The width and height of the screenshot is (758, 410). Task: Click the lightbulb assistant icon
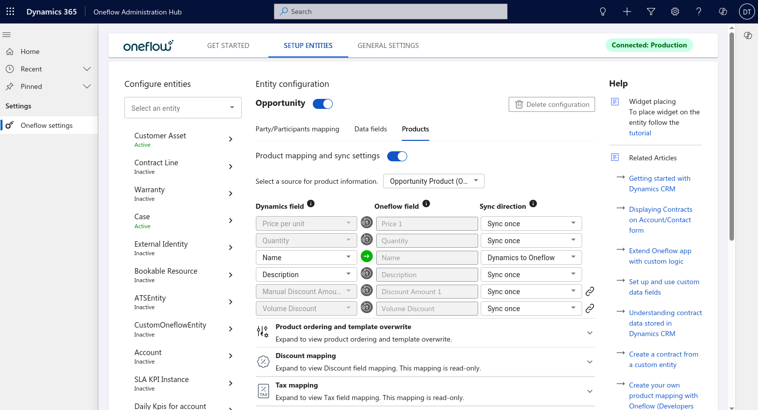(603, 11)
